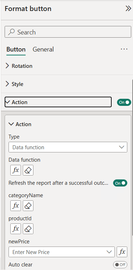The width and height of the screenshot is (133, 270).
Task: Click the Auto clear label text
Action: [x=21, y=264]
